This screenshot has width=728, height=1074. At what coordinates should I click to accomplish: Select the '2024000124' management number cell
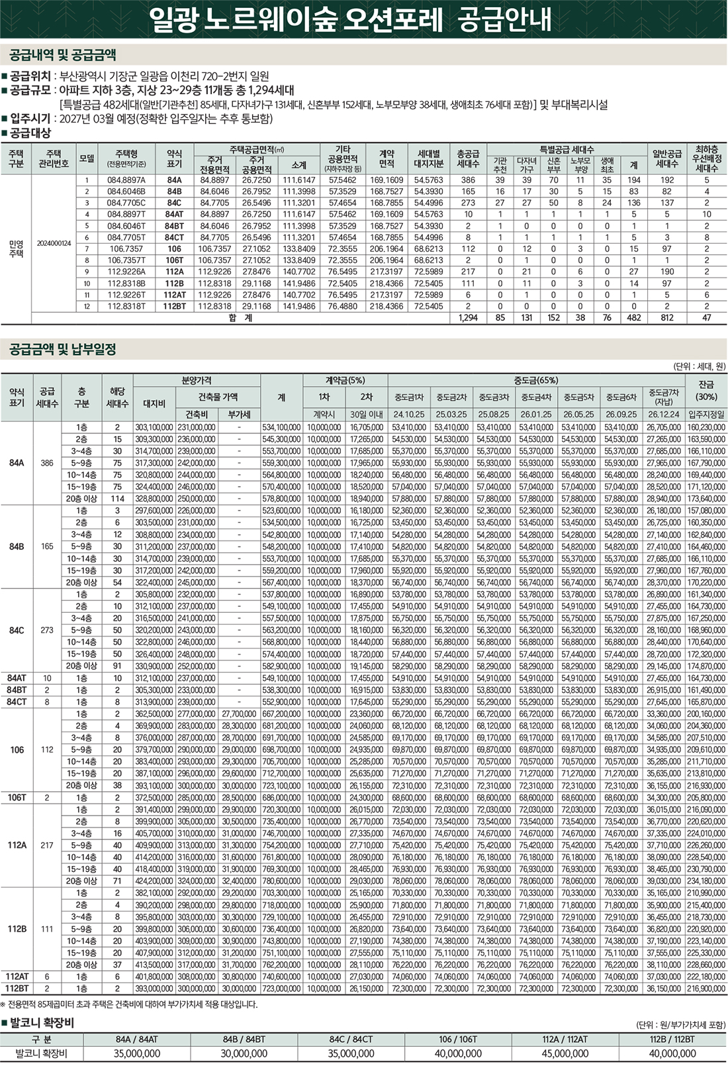tap(54, 243)
